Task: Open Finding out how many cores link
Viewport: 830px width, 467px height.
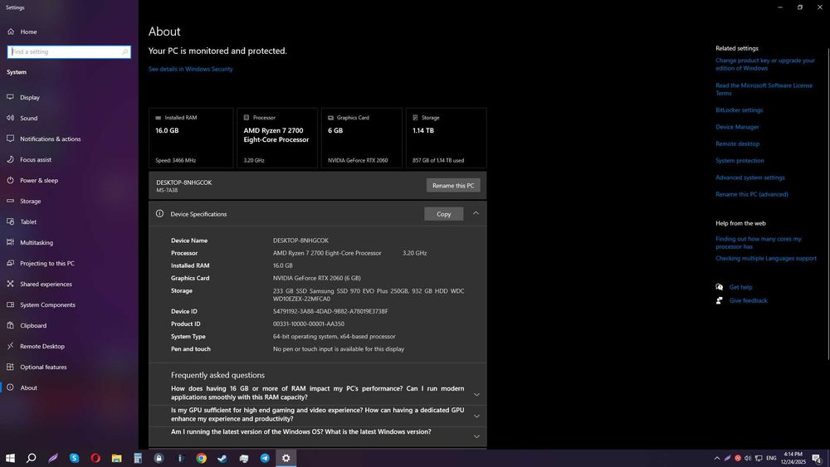Action: point(759,243)
